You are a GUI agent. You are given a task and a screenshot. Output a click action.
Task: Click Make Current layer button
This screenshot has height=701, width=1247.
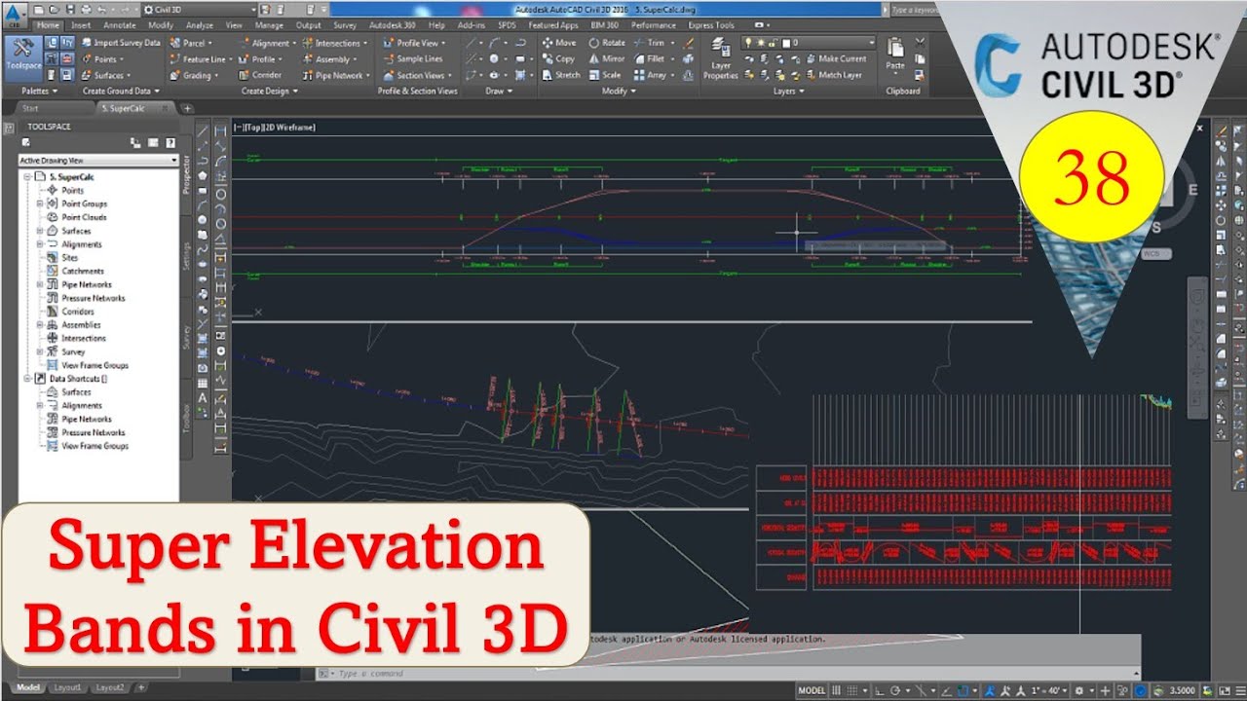point(834,58)
